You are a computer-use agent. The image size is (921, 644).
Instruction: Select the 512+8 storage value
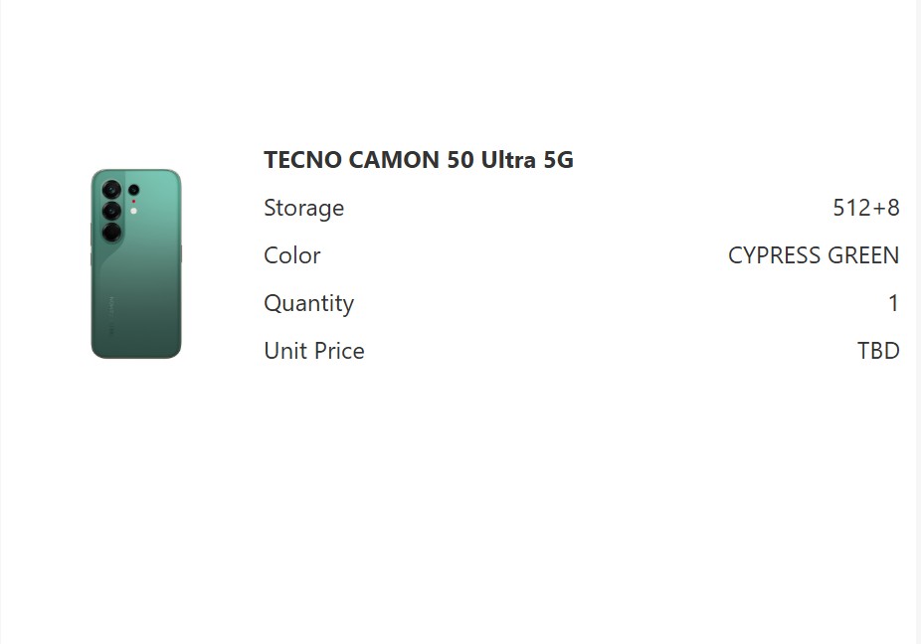tap(865, 208)
